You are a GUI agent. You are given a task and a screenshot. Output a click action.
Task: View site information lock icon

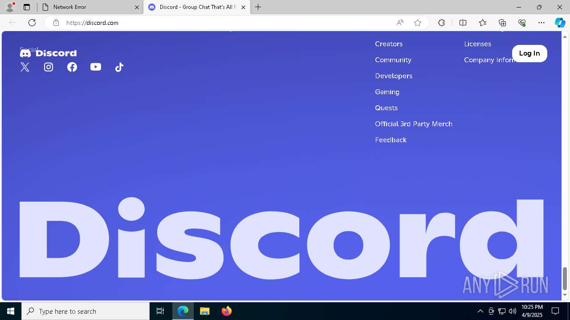point(56,23)
